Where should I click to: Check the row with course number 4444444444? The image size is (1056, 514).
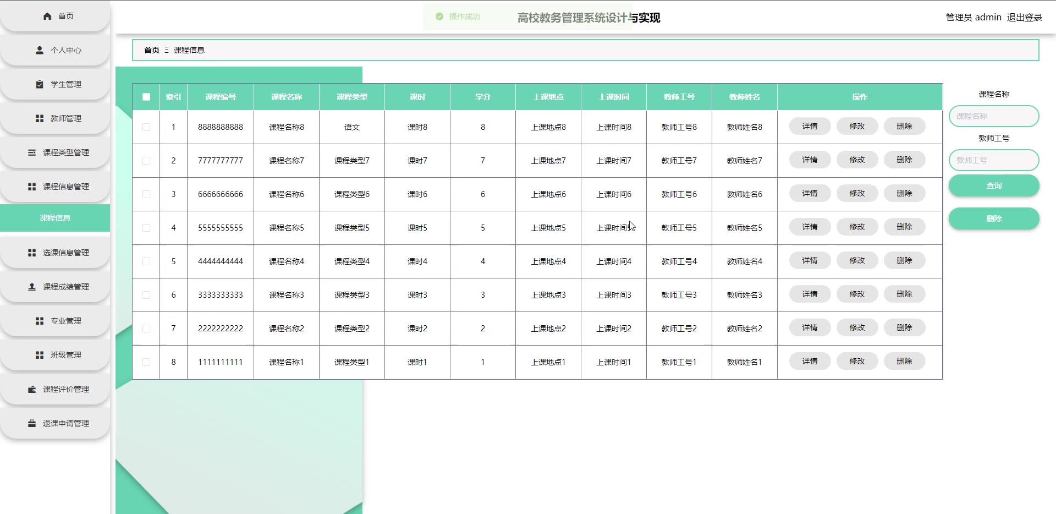(x=146, y=261)
